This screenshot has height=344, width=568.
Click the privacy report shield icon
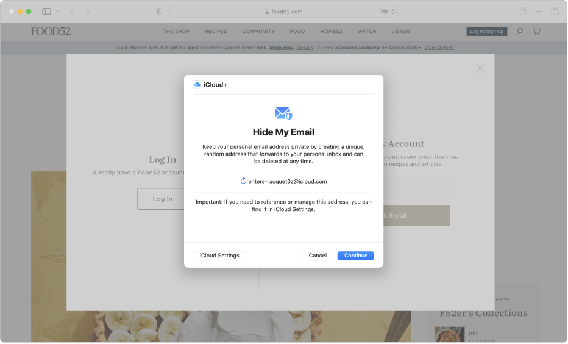160,12
